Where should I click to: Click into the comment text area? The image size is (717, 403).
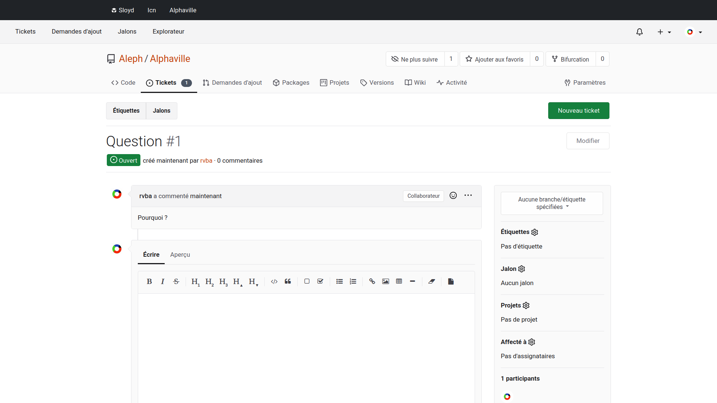click(306, 347)
